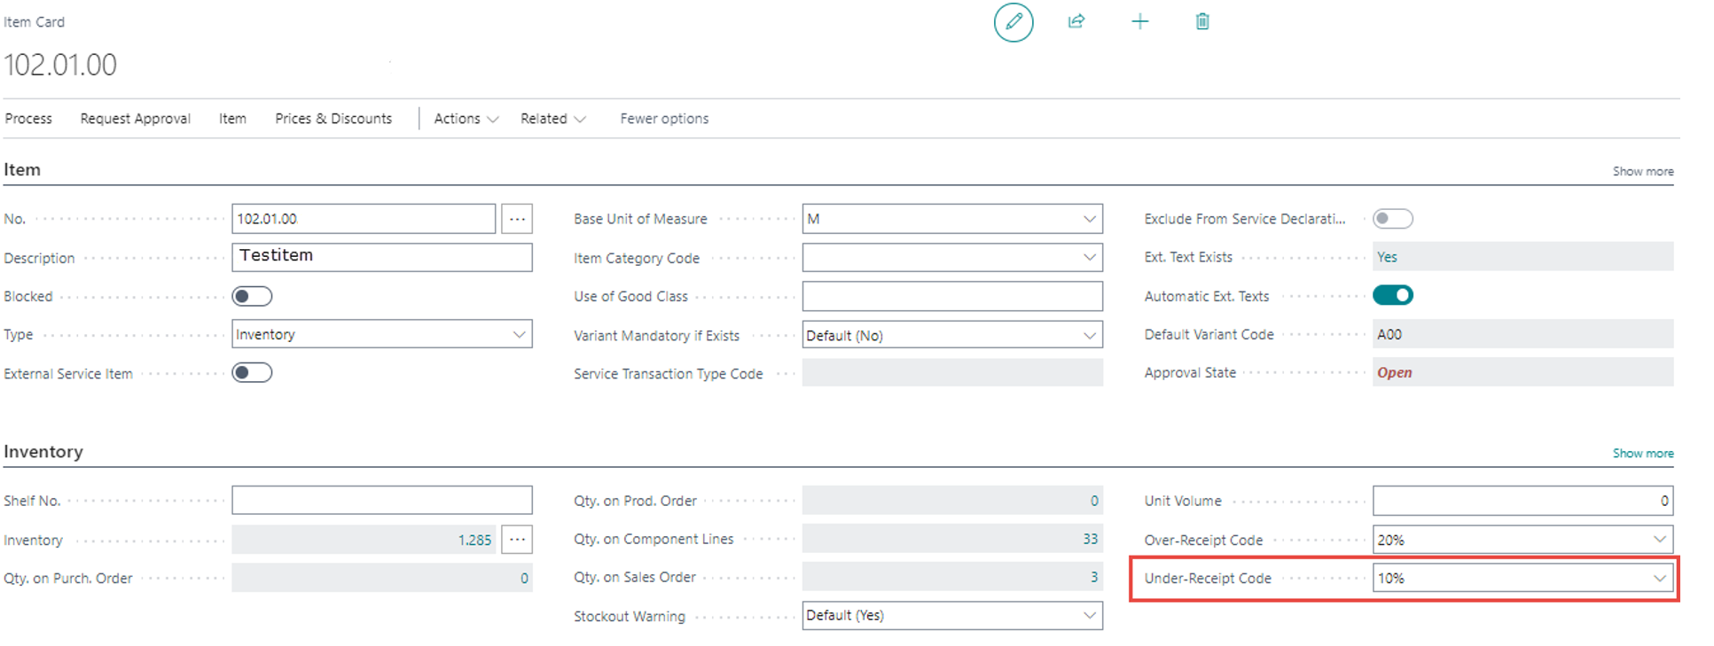
Task: Toggle the Blocked switch
Action: click(x=252, y=296)
